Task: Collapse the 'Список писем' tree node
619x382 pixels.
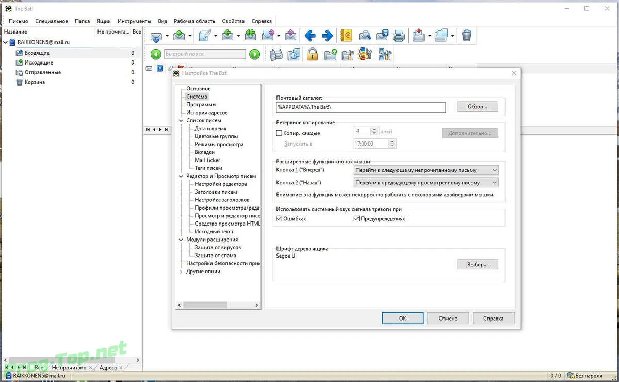Action: [181, 120]
